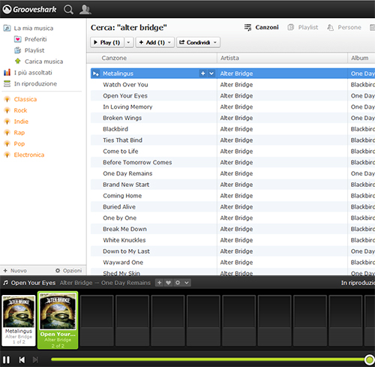Click the Electronica station icon

click(x=7, y=155)
